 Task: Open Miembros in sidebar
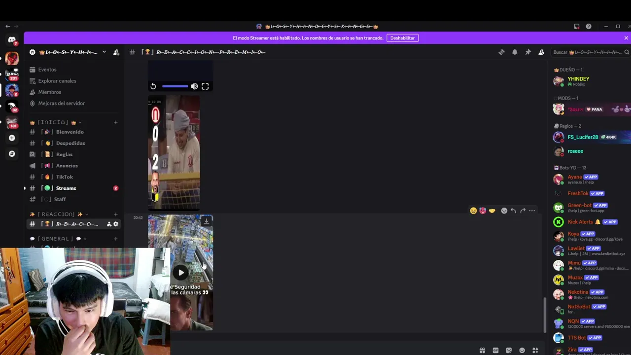(74, 92)
